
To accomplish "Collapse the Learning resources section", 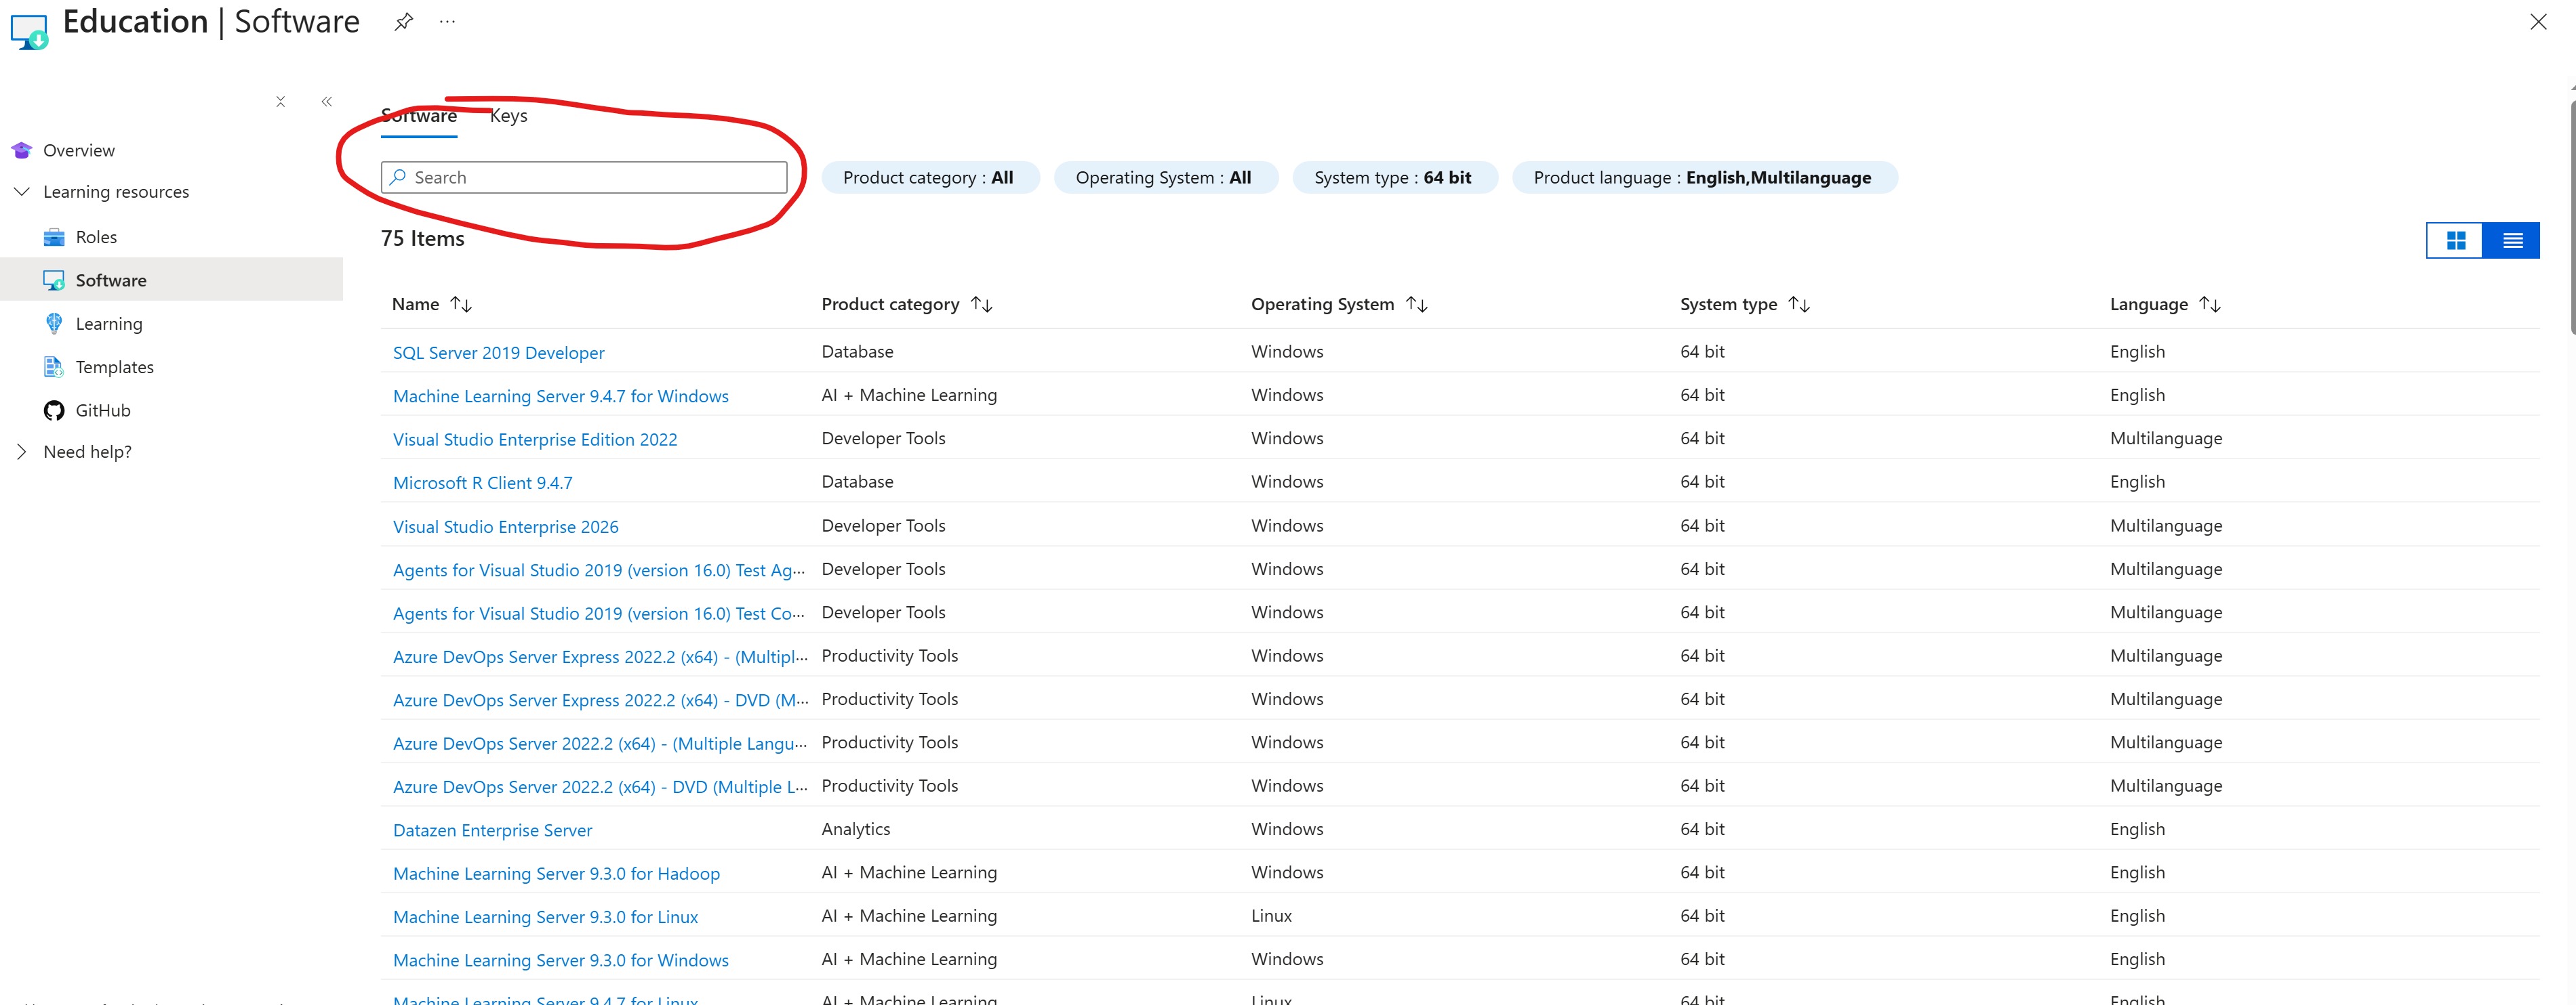I will tap(22, 192).
